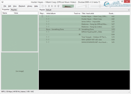The width and height of the screenshot is (131, 94).
Task: Select WAV-a2002011001-e02-ulaw track
Action: [x=77, y=40]
